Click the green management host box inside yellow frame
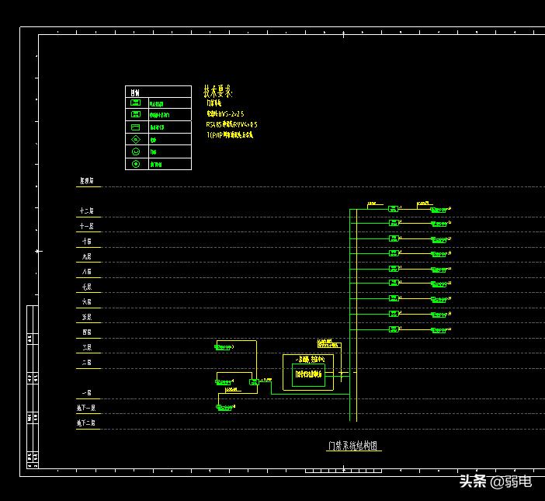The width and height of the screenshot is (545, 501). 308,374
